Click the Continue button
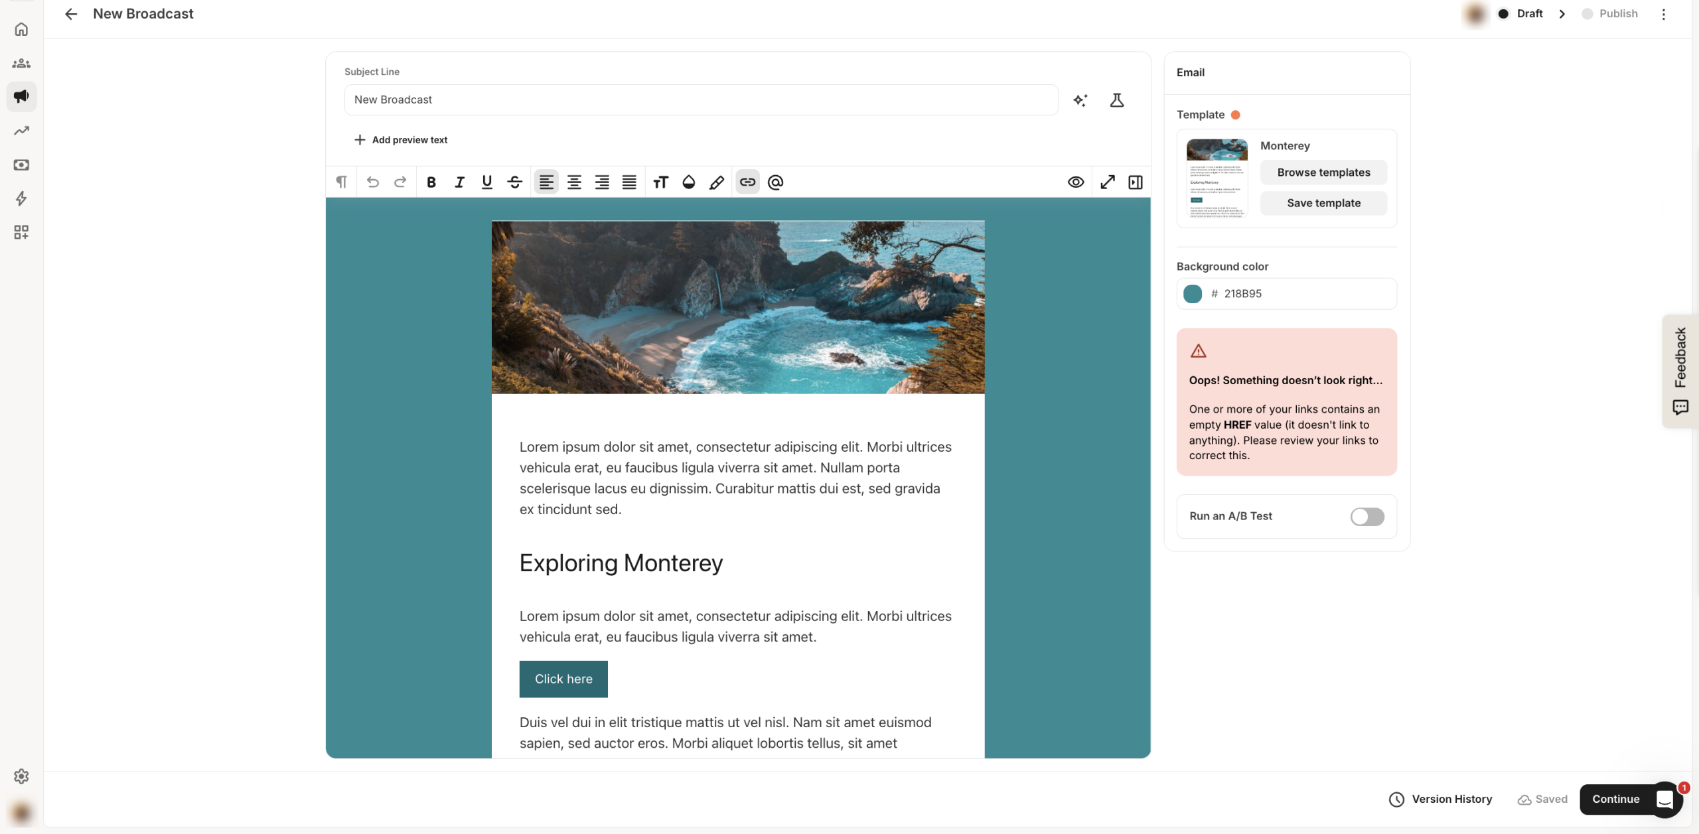This screenshot has height=834, width=1699. 1615,799
